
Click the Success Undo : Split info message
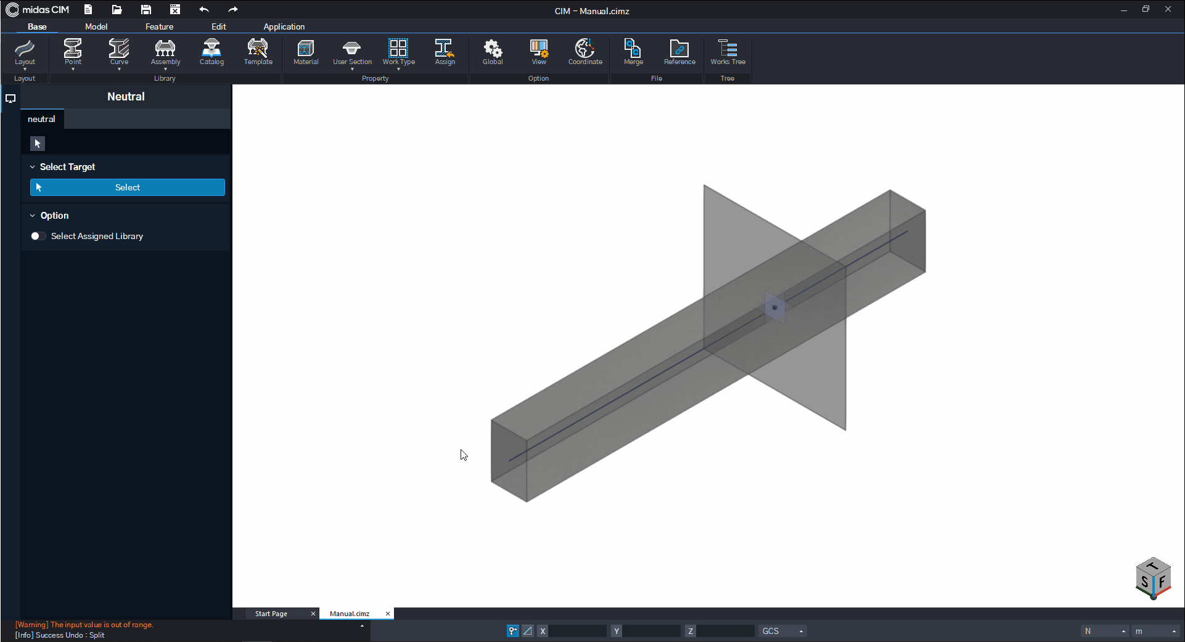(x=60, y=635)
